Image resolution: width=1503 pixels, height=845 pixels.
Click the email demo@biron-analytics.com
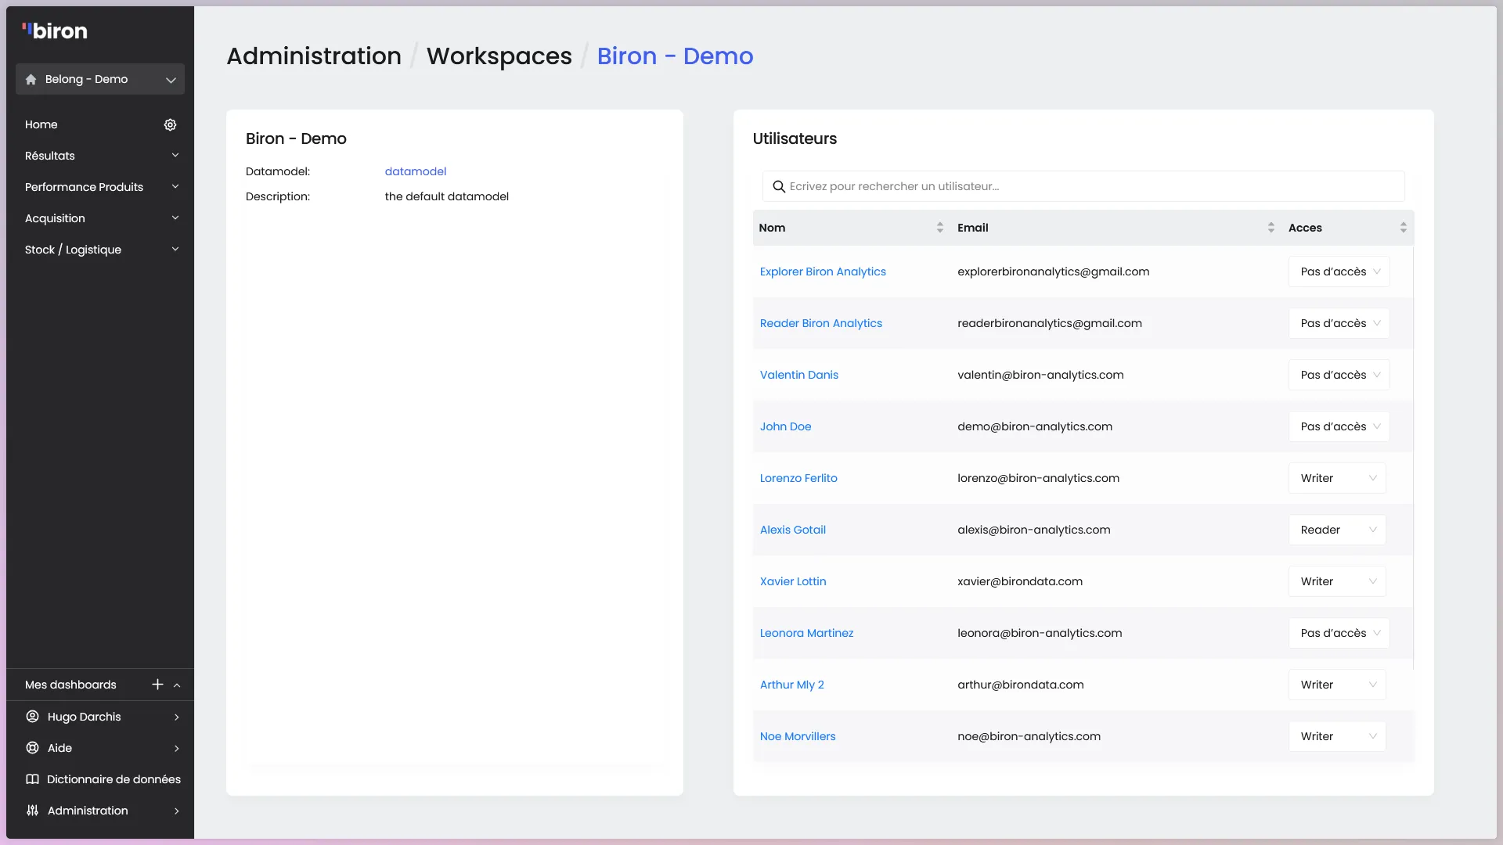coord(1034,426)
